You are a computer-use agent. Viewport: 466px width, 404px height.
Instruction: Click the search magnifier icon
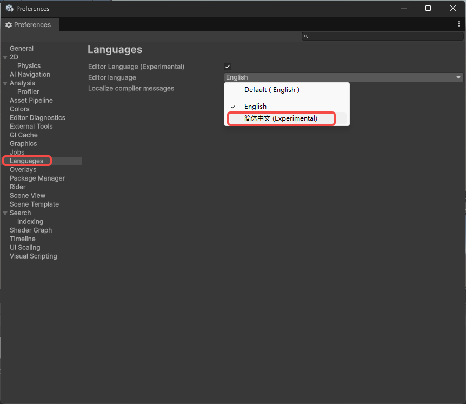[x=306, y=37]
